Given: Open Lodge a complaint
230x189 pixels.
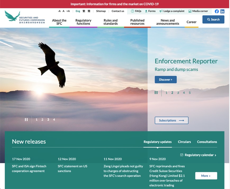Looking at the screenshot, I should [x=172, y=11].
